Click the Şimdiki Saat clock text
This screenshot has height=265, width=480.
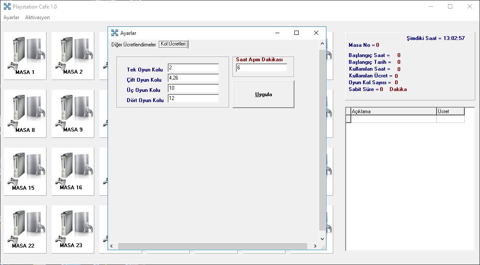[436, 38]
